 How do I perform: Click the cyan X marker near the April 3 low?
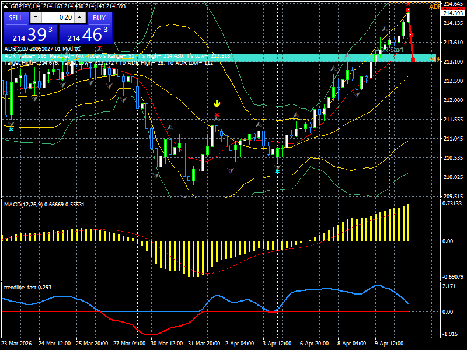click(x=277, y=170)
